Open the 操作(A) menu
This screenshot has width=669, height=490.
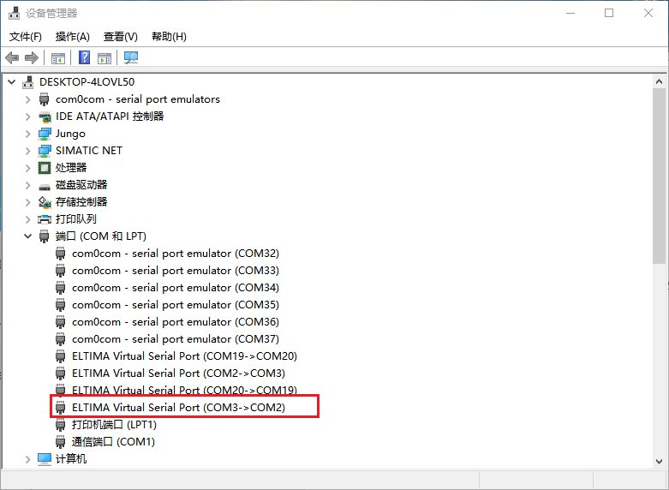(x=73, y=37)
